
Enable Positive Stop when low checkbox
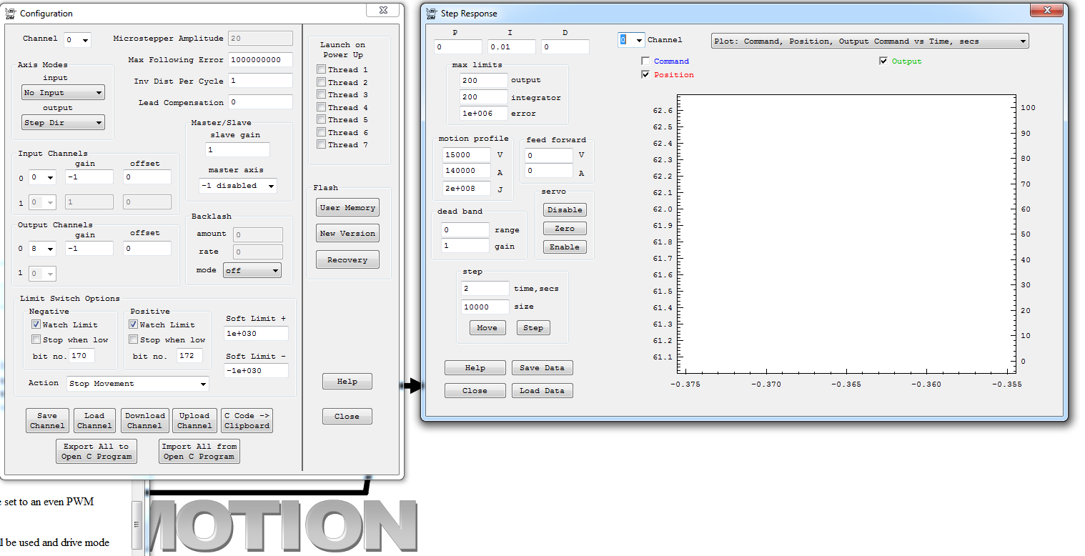(133, 340)
